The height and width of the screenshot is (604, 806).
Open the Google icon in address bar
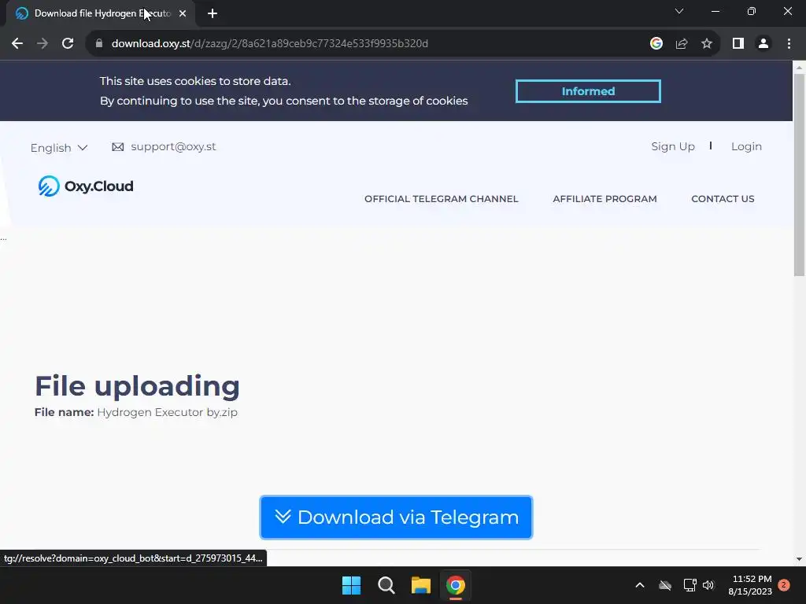tap(656, 44)
